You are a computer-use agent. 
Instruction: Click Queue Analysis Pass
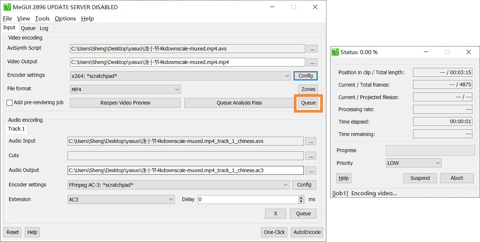(x=239, y=103)
